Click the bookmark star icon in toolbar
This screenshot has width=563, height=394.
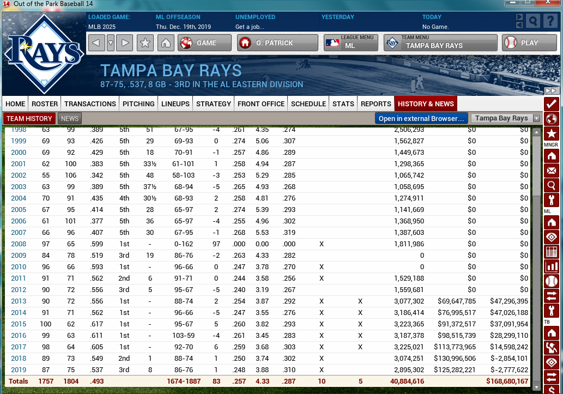point(145,43)
